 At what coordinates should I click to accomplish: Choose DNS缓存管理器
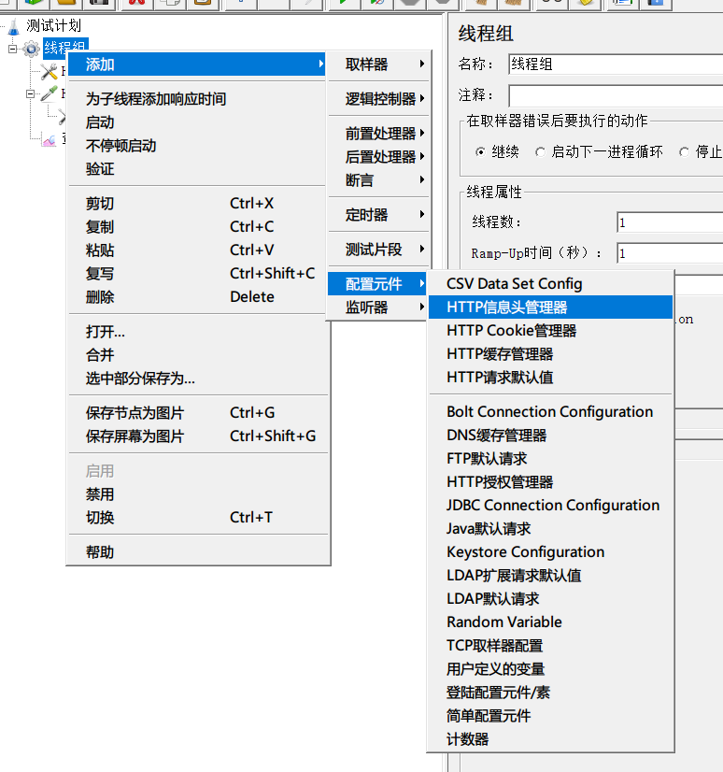(x=550, y=436)
